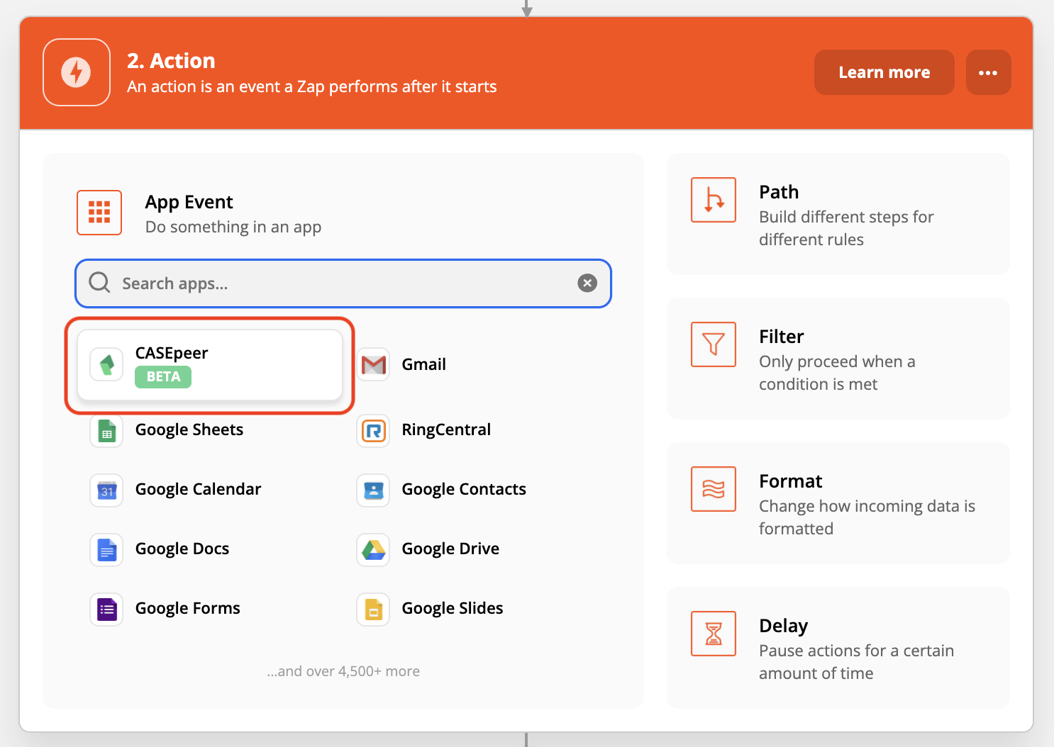Click the Google Docs icon

pyautogui.click(x=107, y=549)
